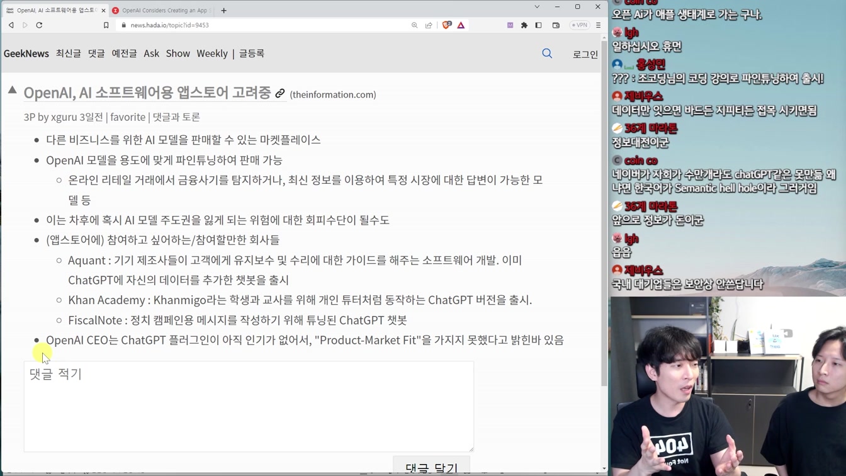Open the Brave Wallet icon
Screen dimensions: 846x476
[556, 25]
